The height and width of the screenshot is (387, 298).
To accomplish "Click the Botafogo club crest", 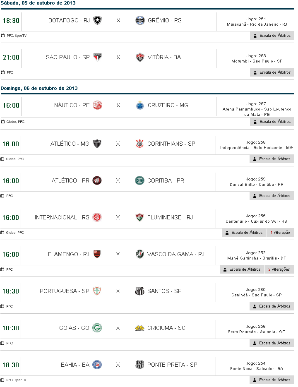I will [97, 20].
